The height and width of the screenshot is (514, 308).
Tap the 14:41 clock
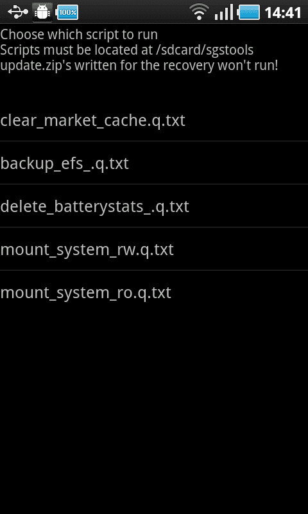pyautogui.click(x=283, y=13)
